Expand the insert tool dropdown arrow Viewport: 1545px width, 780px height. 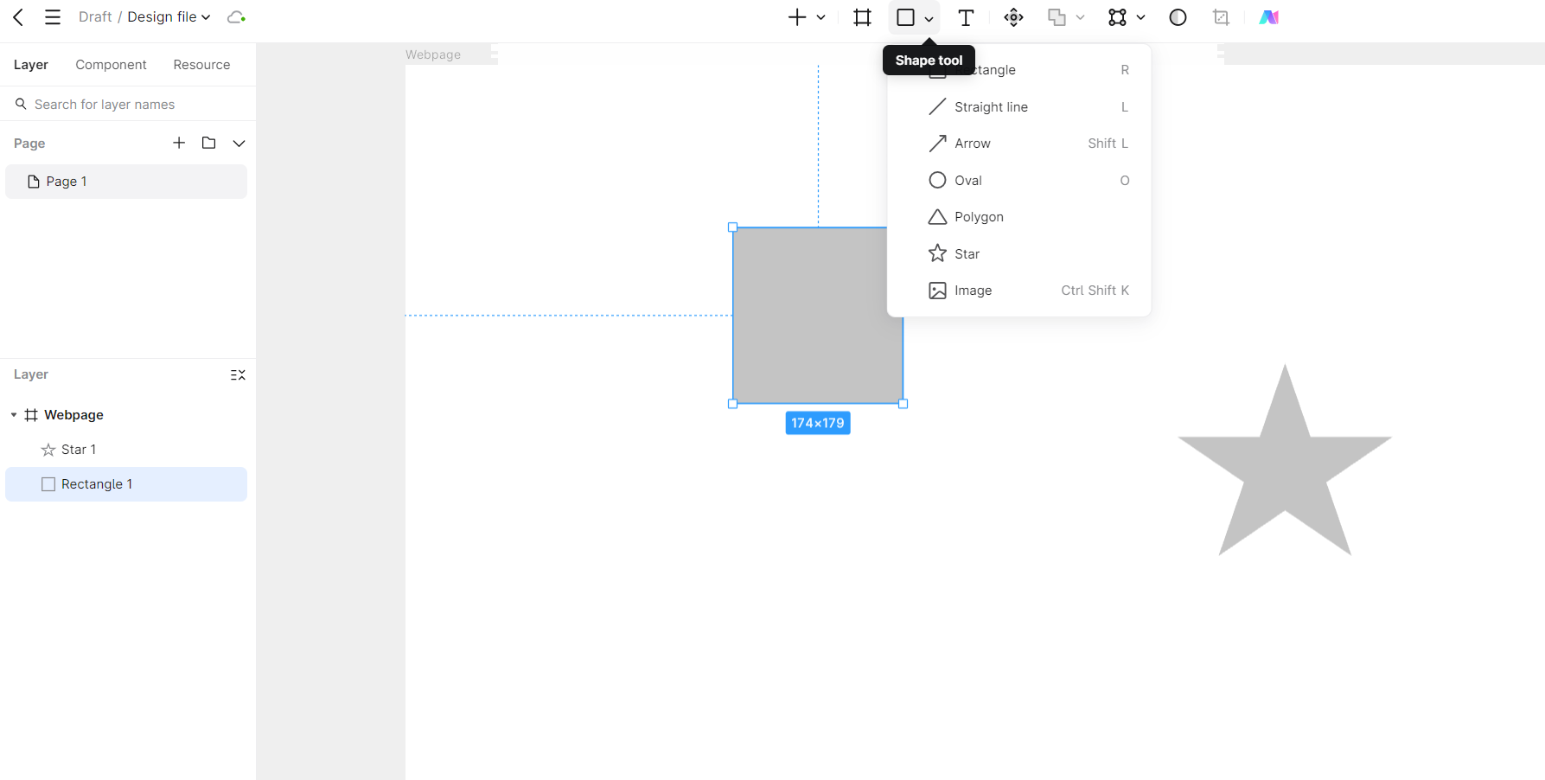821,17
